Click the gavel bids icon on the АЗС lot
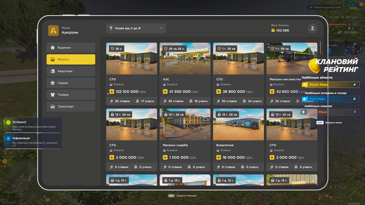 (x=165, y=101)
